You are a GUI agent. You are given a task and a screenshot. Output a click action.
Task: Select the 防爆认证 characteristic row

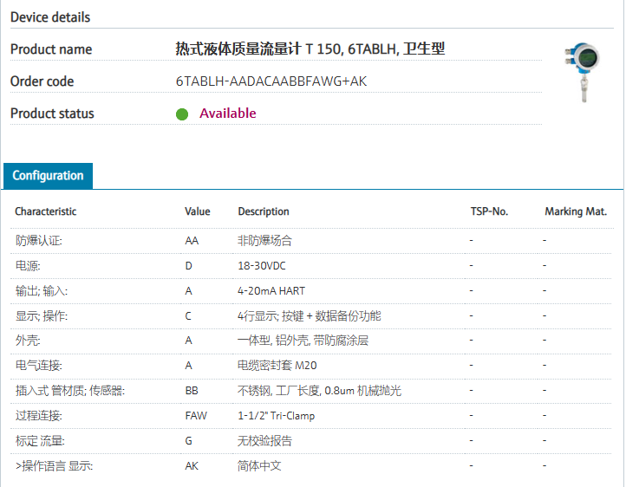tap(39, 241)
